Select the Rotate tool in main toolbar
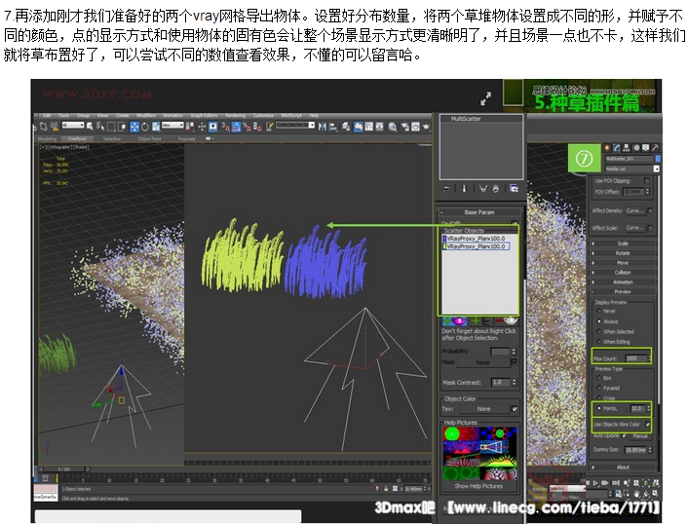Image resolution: width=688 pixels, height=524 pixels. 145,127
